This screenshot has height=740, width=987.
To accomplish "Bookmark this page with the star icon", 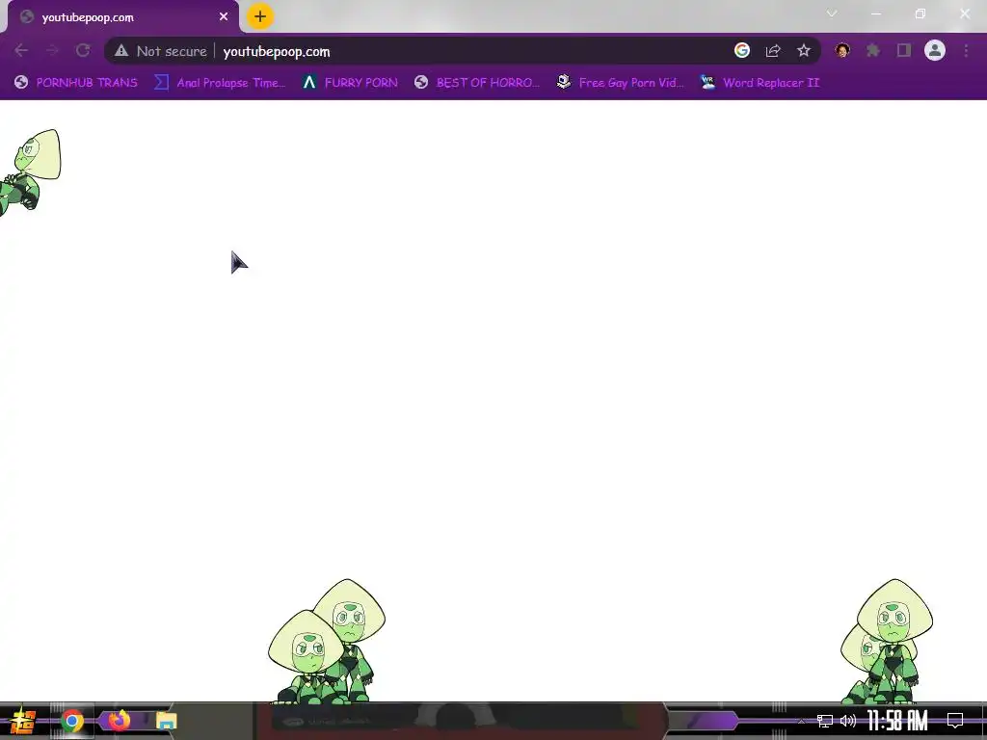I will (x=804, y=50).
